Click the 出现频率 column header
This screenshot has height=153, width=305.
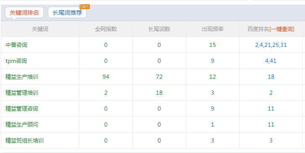point(213,29)
